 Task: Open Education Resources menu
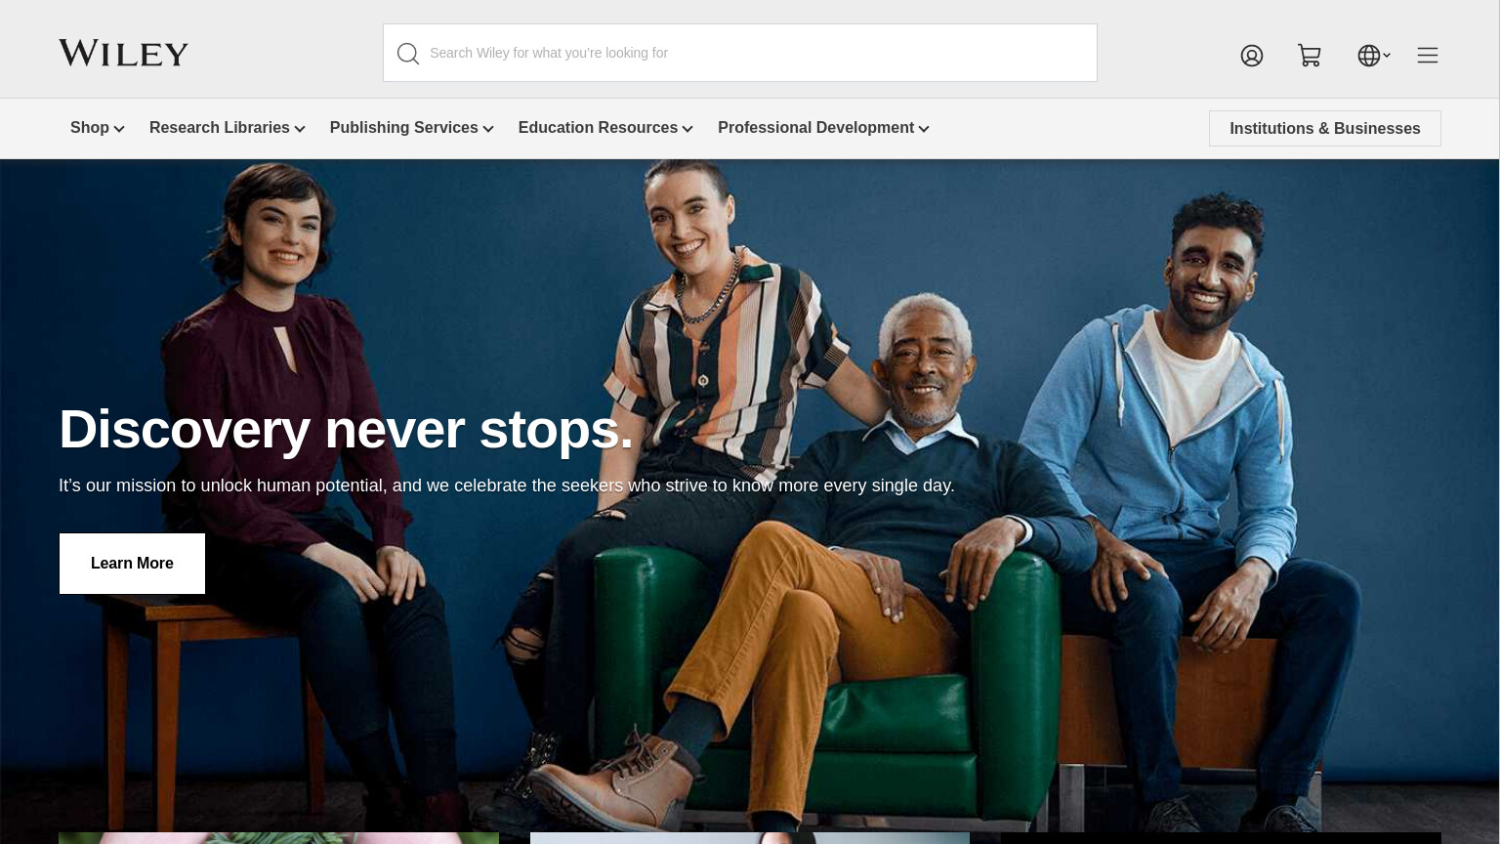pos(605,128)
